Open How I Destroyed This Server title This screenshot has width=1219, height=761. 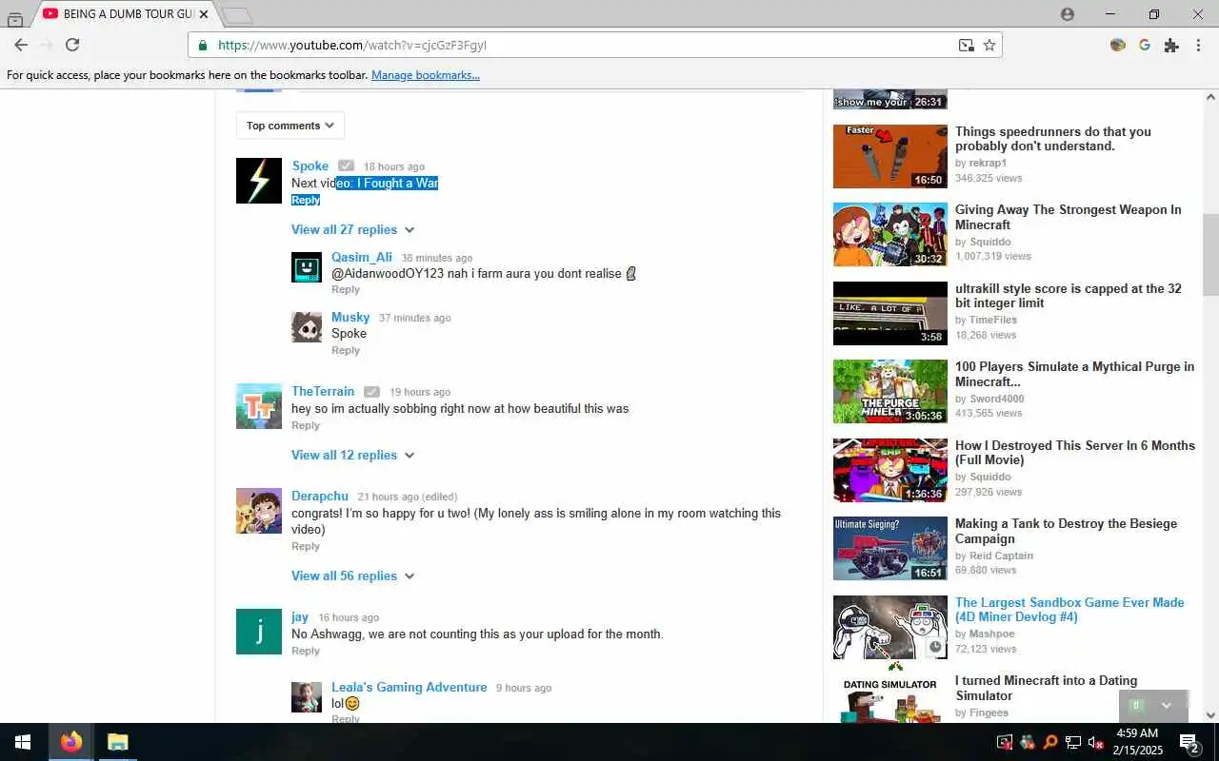(1075, 453)
